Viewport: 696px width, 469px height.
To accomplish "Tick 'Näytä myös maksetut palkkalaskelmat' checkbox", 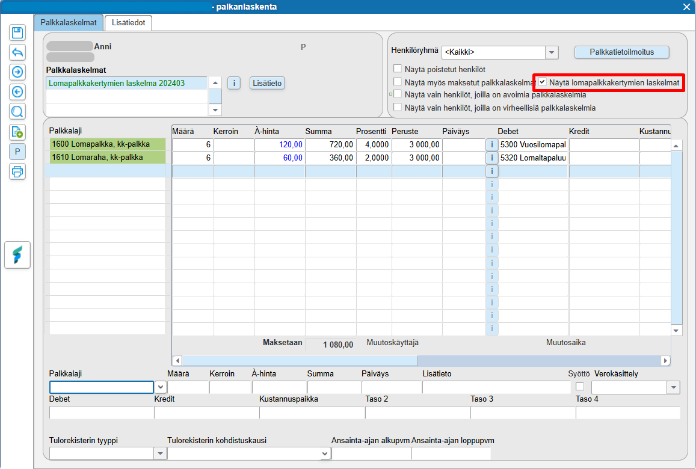I will (398, 82).
